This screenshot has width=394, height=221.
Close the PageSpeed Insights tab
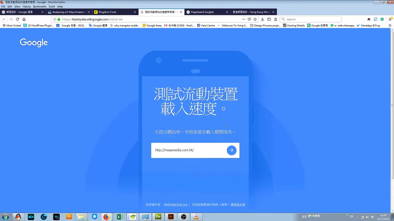click(227, 12)
